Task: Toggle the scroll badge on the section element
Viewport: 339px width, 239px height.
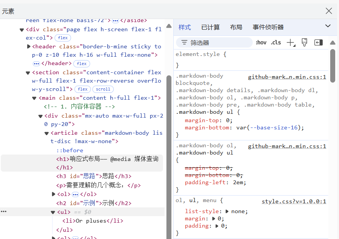Action: [x=103, y=89]
